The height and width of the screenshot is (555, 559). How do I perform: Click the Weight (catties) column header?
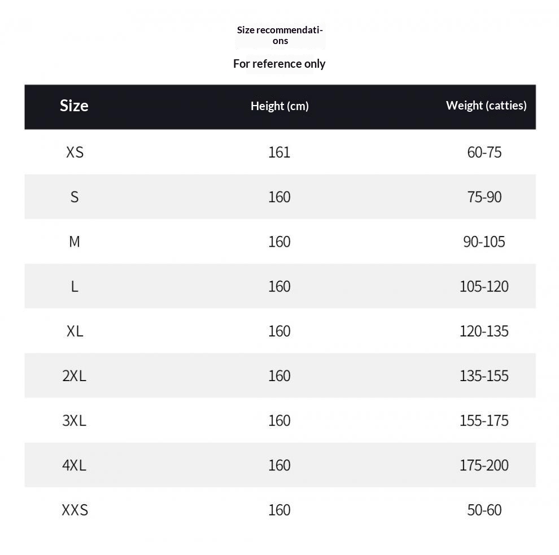(486, 105)
